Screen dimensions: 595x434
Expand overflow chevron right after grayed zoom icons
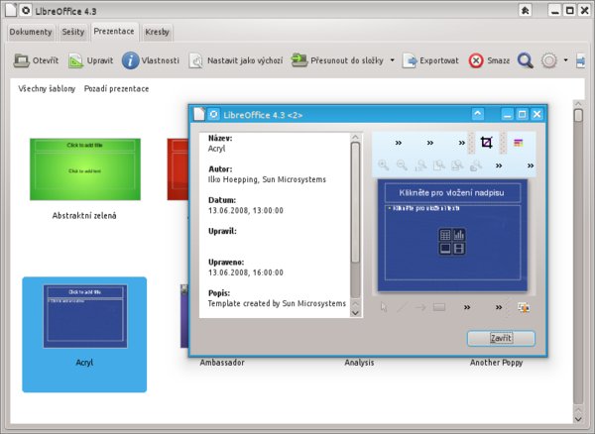coord(499,165)
